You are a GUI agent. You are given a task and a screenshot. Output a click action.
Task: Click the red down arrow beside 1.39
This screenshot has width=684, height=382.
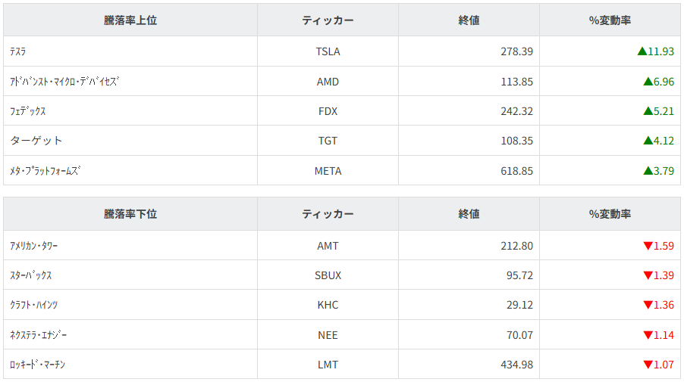[x=648, y=275]
